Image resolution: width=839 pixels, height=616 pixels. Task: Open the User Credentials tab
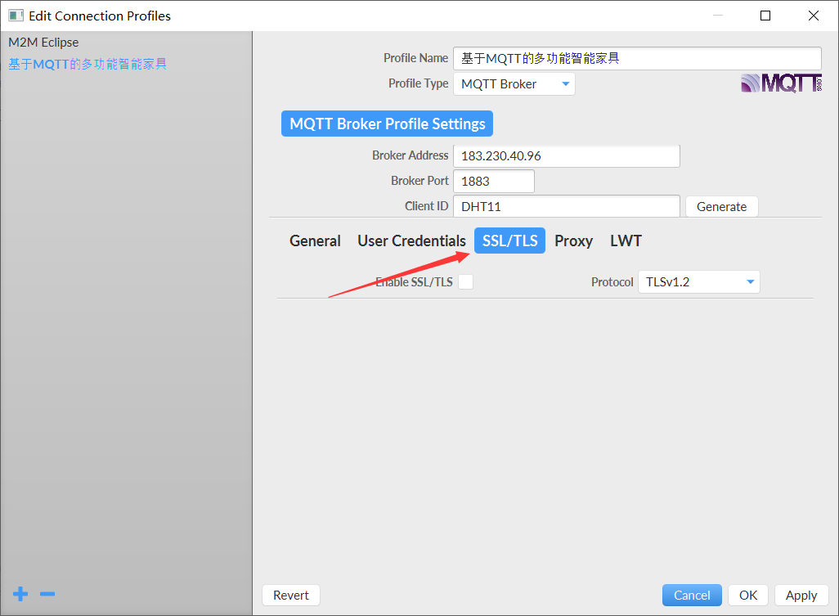(x=411, y=241)
